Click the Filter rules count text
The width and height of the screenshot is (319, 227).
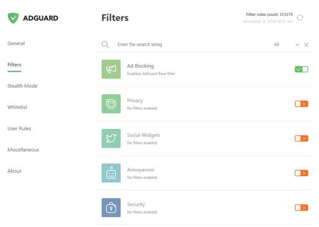tap(269, 15)
